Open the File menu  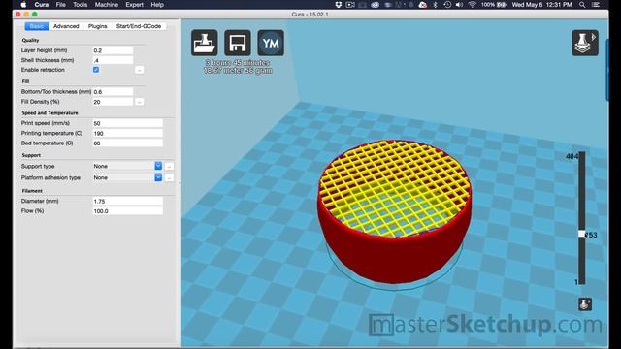coord(60,5)
